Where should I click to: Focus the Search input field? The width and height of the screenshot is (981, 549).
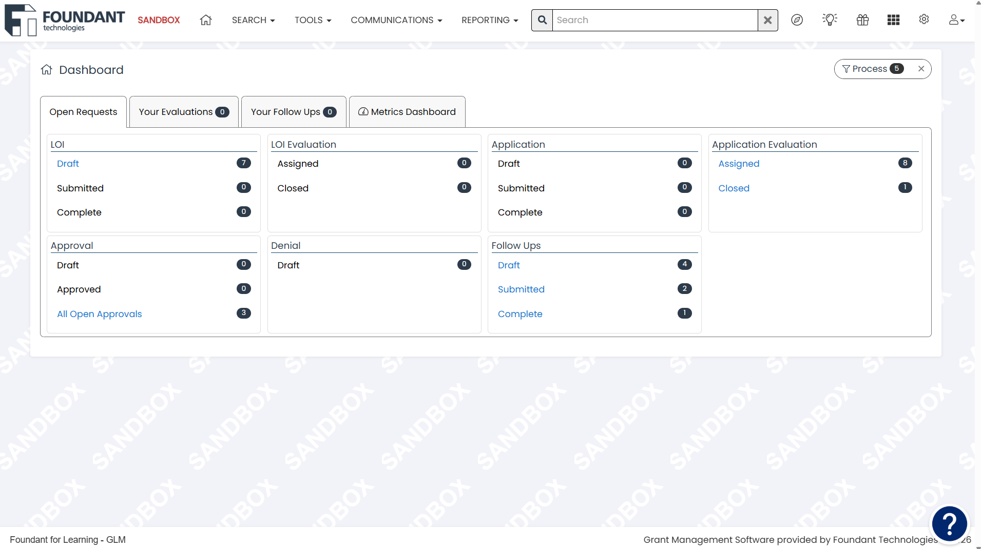coord(655,20)
